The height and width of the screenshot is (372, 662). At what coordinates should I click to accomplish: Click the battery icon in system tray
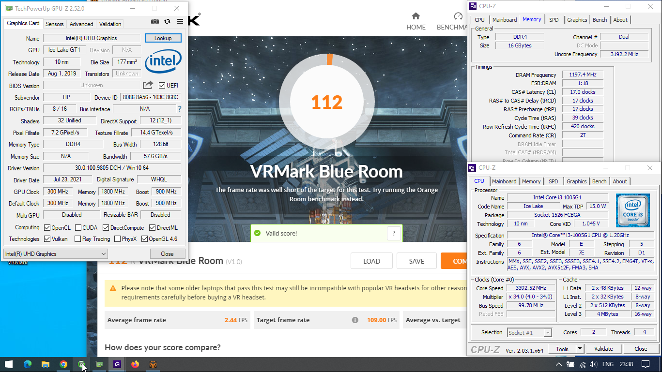click(x=570, y=364)
